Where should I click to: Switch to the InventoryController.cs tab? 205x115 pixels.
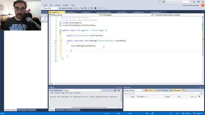coord(104,12)
